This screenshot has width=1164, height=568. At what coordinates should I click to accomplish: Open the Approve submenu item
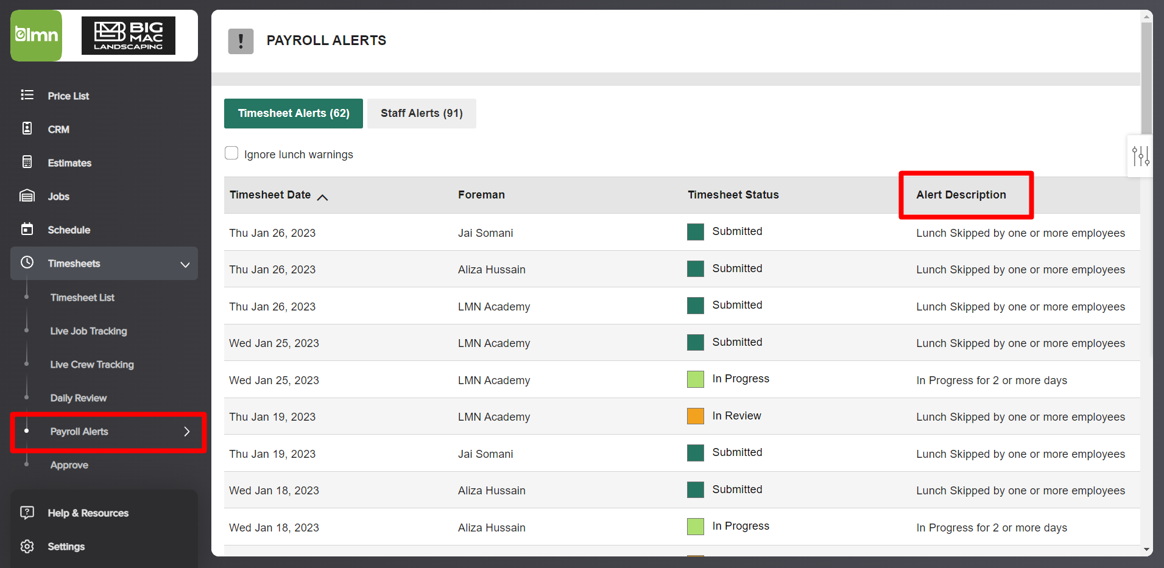pos(69,465)
